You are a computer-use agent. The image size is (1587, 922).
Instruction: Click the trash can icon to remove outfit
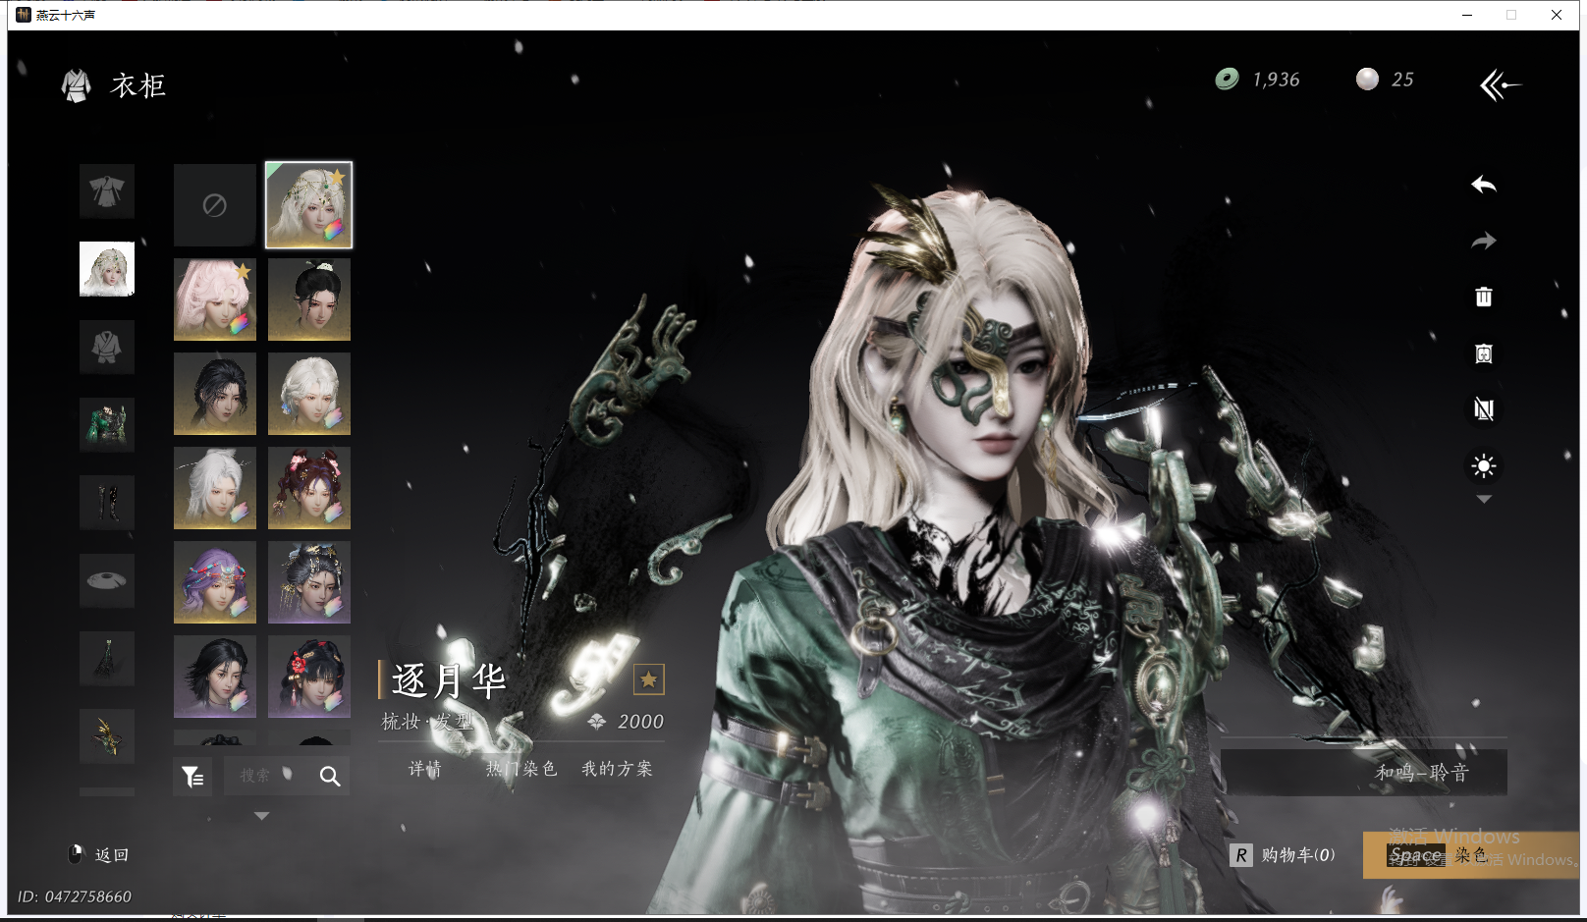point(1483,297)
